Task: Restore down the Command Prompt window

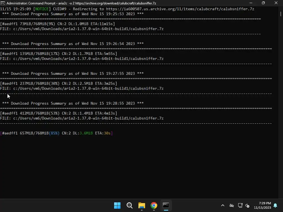Action: coord(263,3)
